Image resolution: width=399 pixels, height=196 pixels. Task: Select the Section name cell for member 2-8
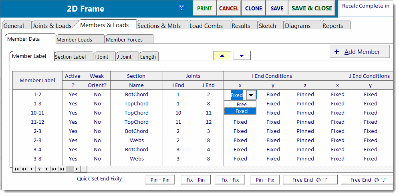(x=137, y=140)
